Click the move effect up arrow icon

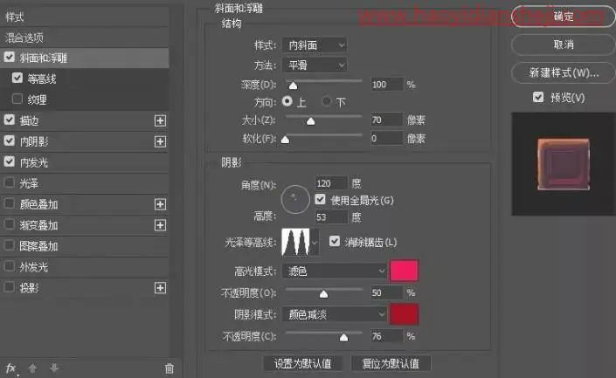point(32,368)
